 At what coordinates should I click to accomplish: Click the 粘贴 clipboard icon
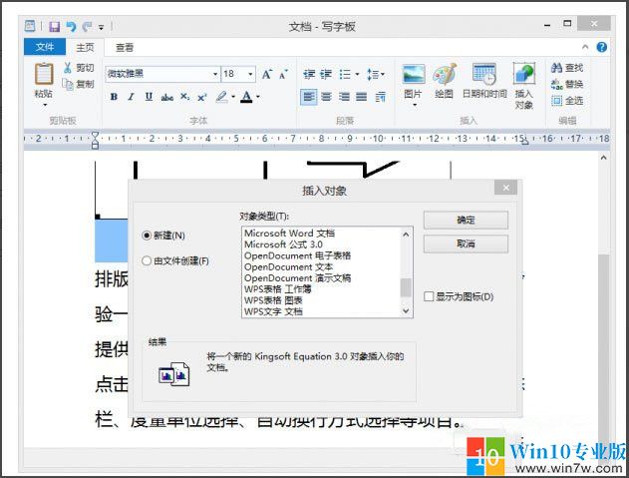[x=43, y=74]
